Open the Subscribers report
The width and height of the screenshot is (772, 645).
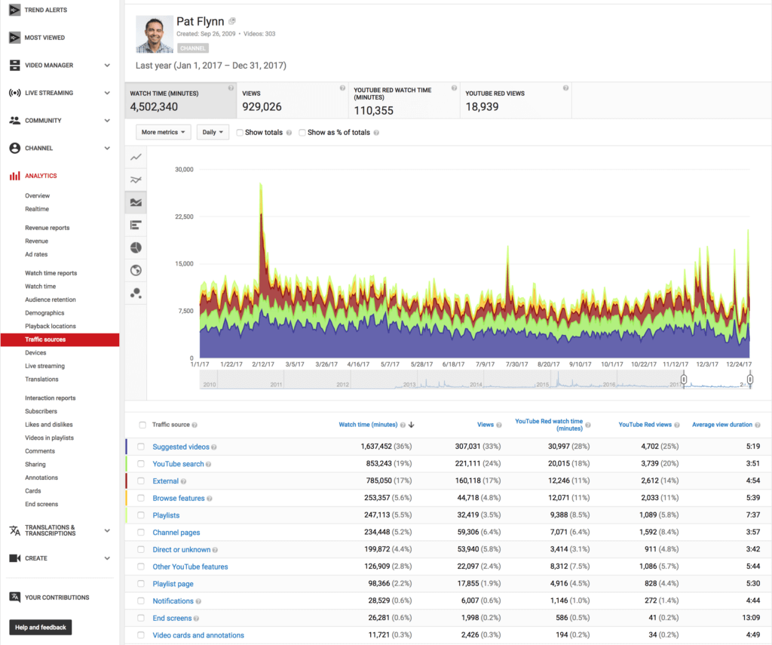(41, 411)
